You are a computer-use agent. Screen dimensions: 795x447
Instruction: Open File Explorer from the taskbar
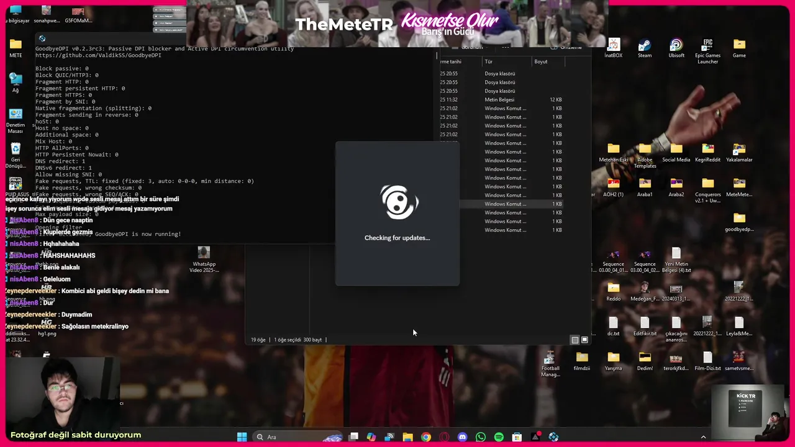point(407,437)
